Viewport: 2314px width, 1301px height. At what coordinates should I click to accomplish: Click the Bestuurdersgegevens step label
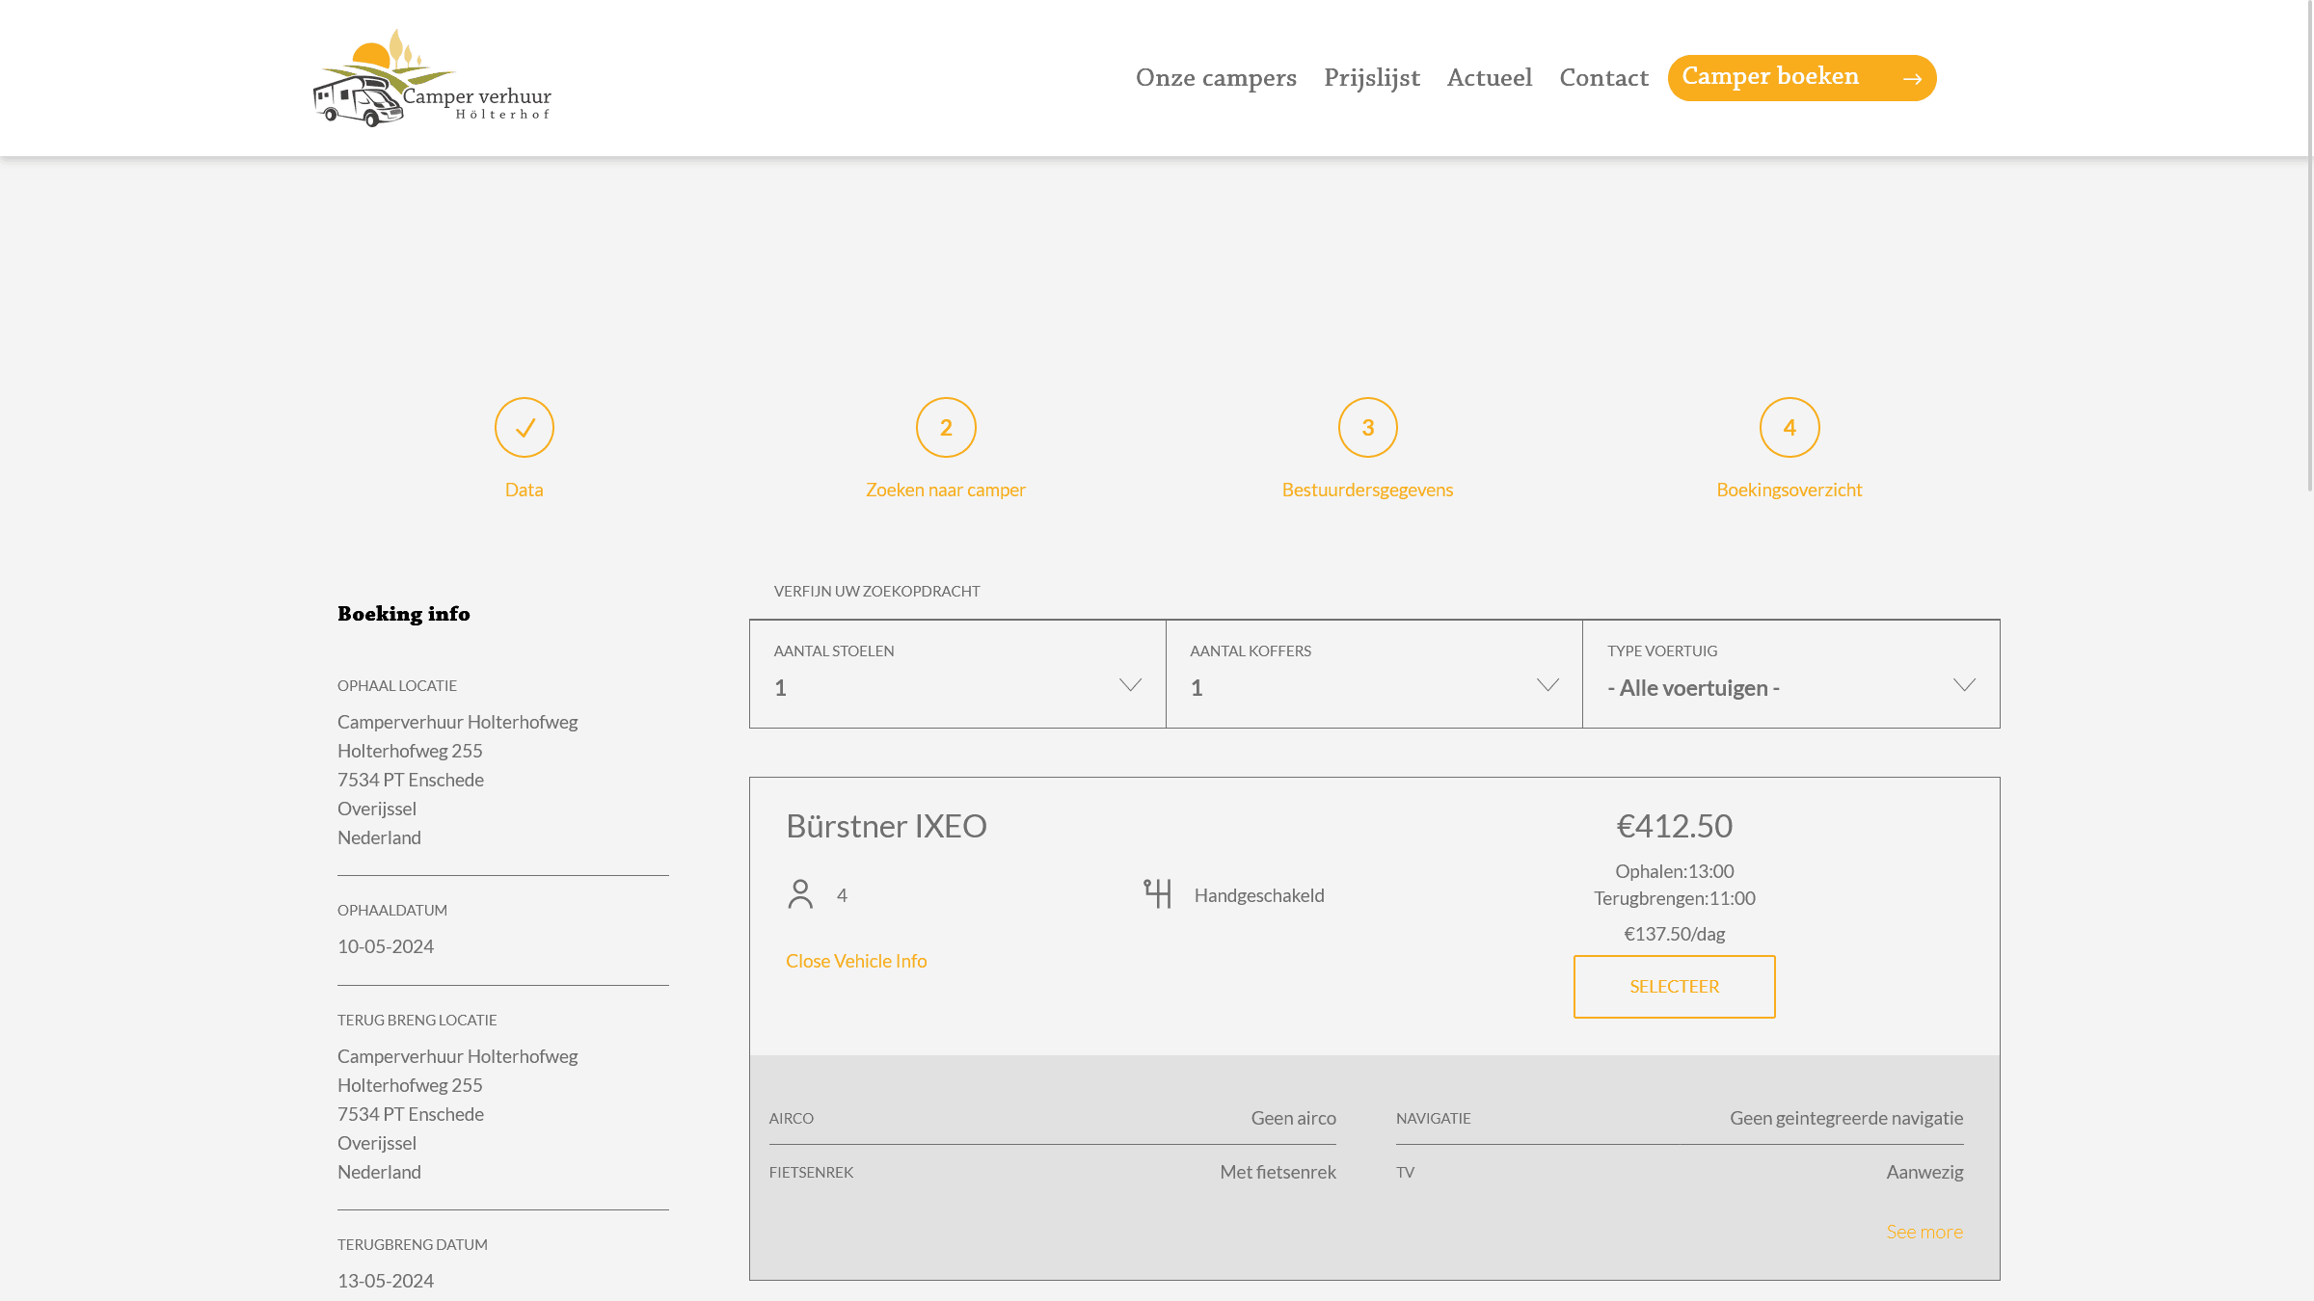[x=1367, y=490]
